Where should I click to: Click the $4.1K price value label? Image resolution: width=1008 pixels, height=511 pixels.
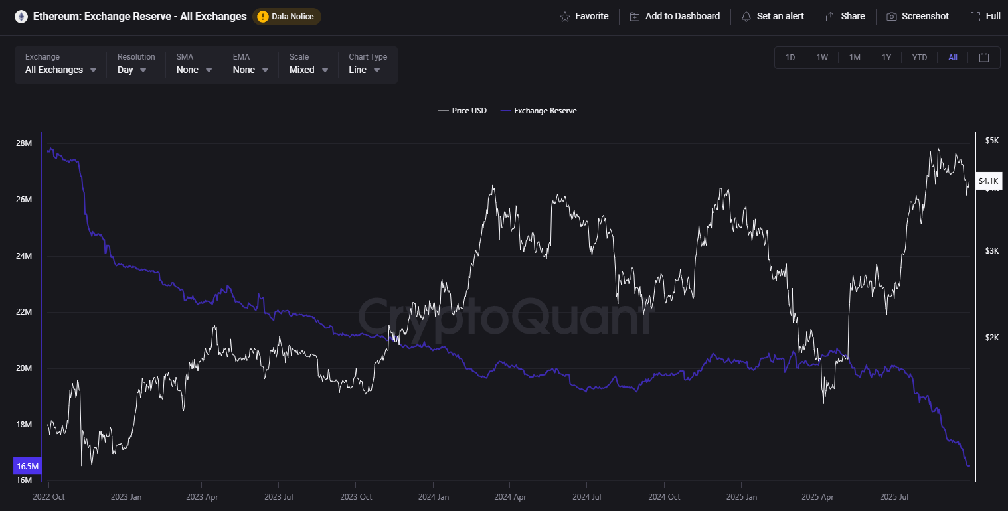pyautogui.click(x=988, y=181)
